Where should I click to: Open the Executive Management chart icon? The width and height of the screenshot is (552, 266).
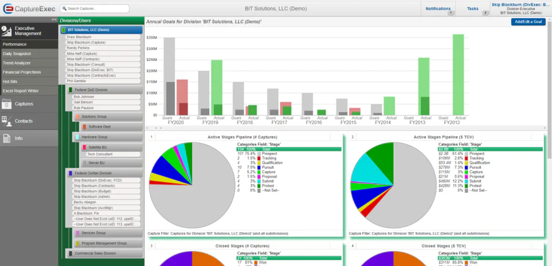coord(7,31)
